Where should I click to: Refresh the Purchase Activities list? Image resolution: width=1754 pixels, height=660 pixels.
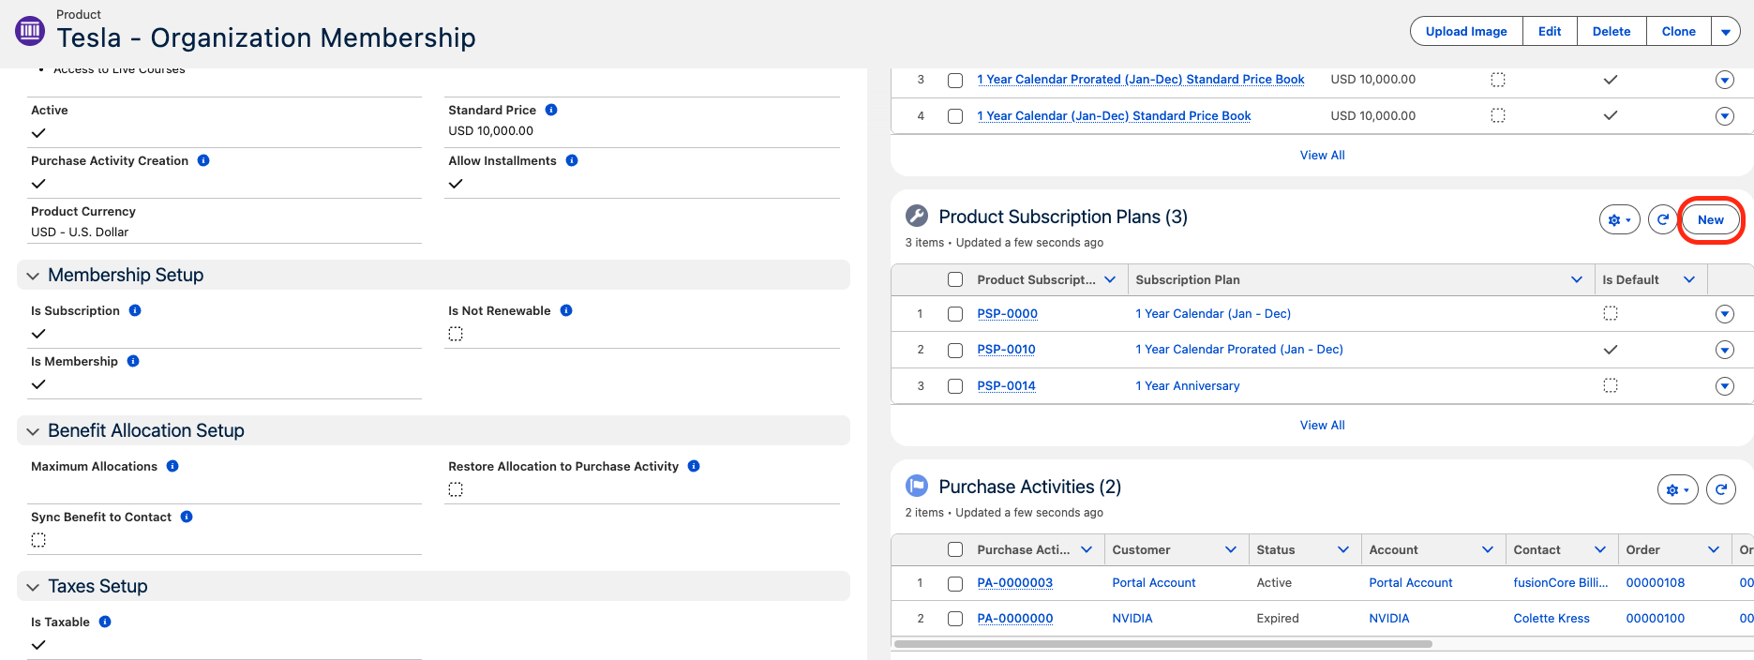pyautogui.click(x=1721, y=490)
